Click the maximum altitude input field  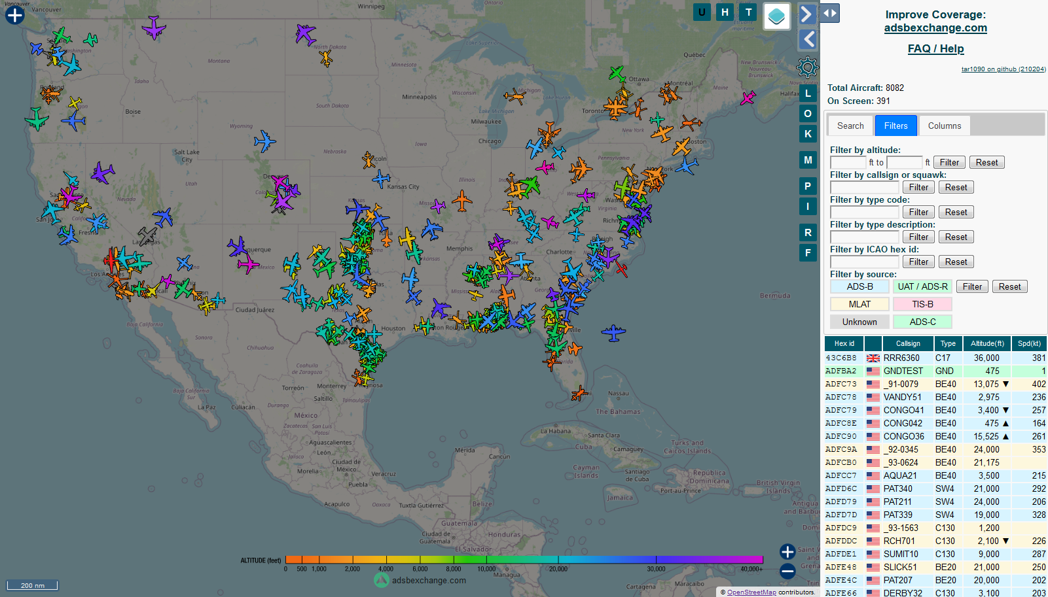[x=904, y=162]
